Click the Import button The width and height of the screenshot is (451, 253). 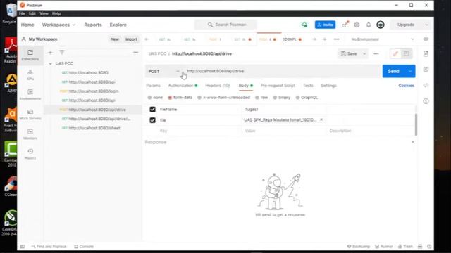(x=131, y=39)
